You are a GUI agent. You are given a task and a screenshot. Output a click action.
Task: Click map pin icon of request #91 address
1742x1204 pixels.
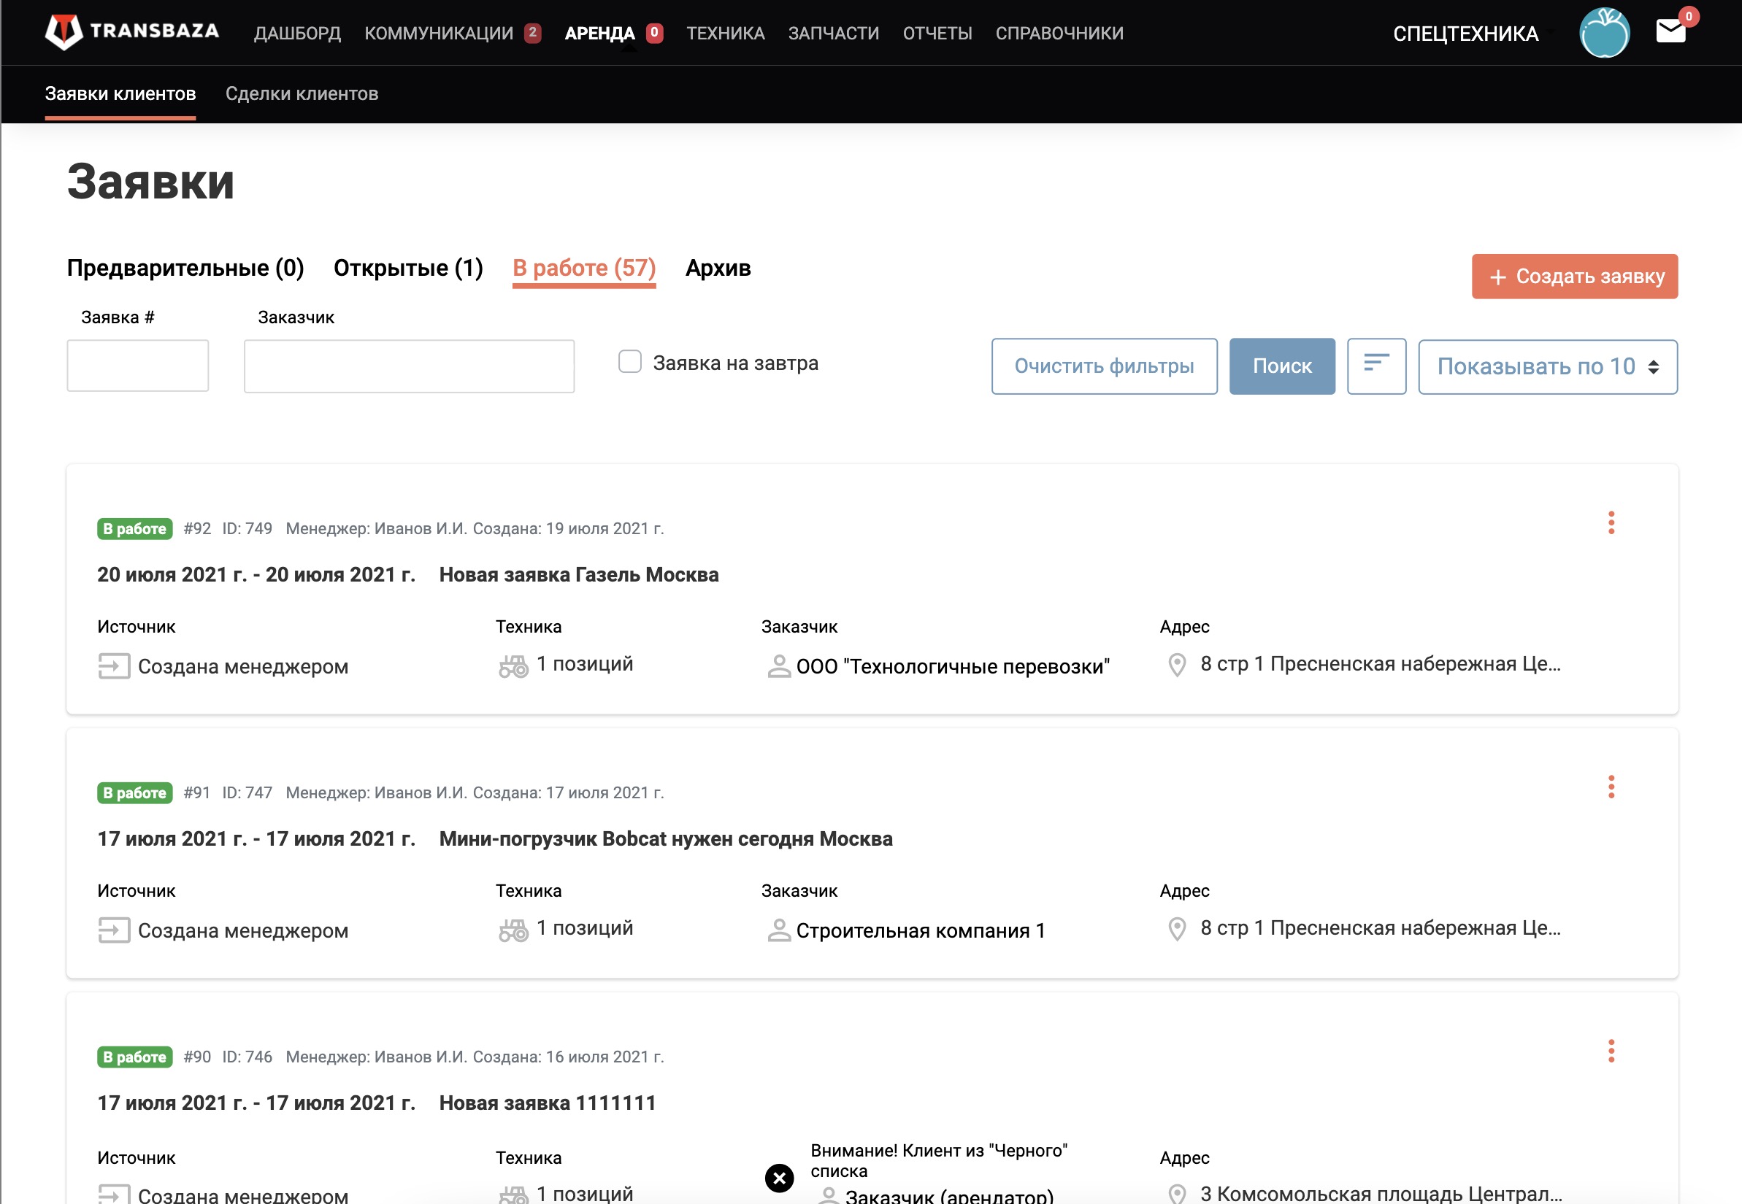coord(1177,929)
